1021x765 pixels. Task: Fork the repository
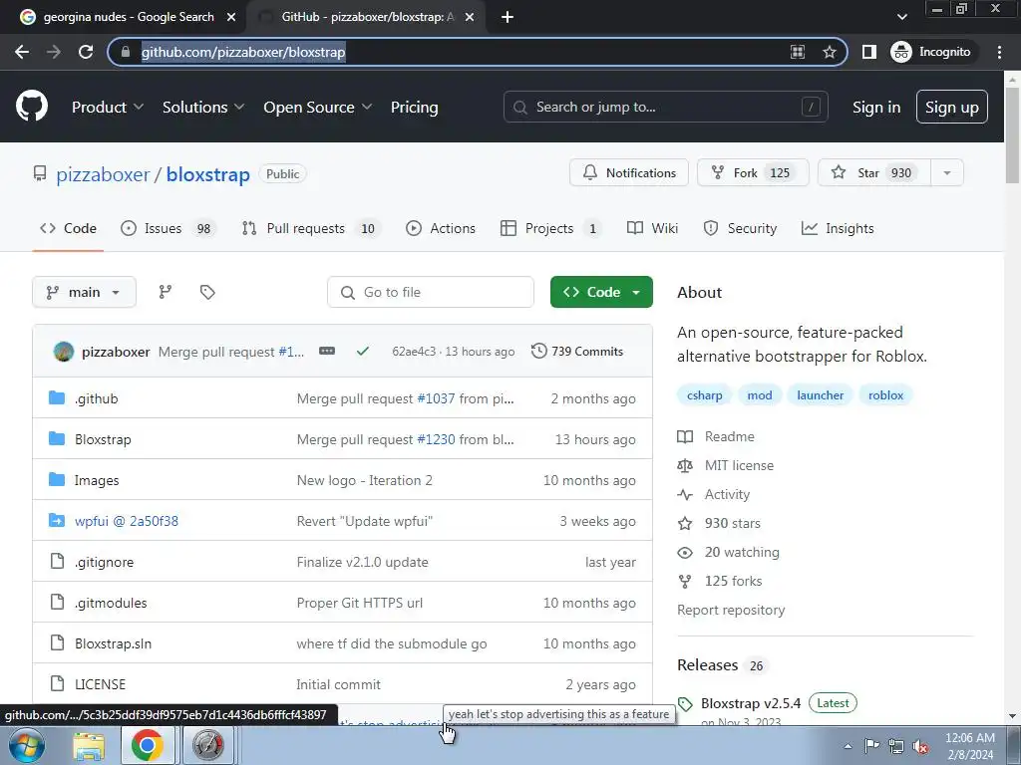pyautogui.click(x=753, y=173)
